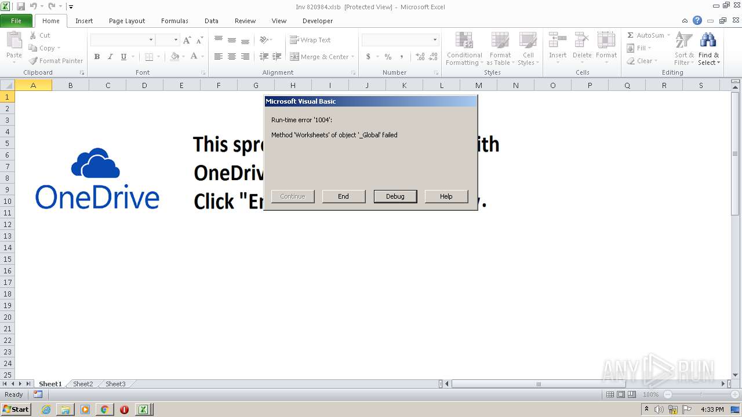Toggle Align Text Left
This screenshot has height=417, width=742.
pyautogui.click(x=219, y=57)
